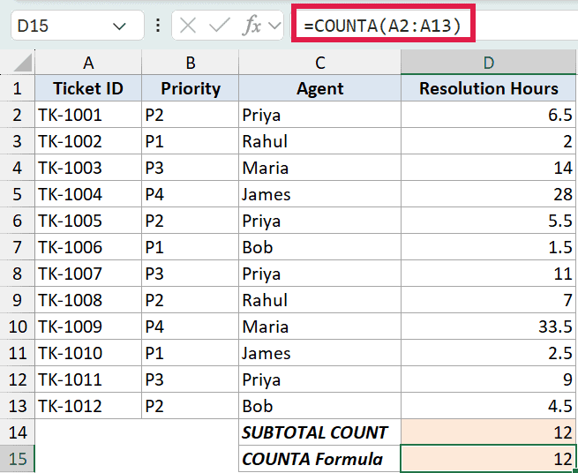Click the Select All corner triangle
The image size is (578, 473).
click(x=22, y=63)
